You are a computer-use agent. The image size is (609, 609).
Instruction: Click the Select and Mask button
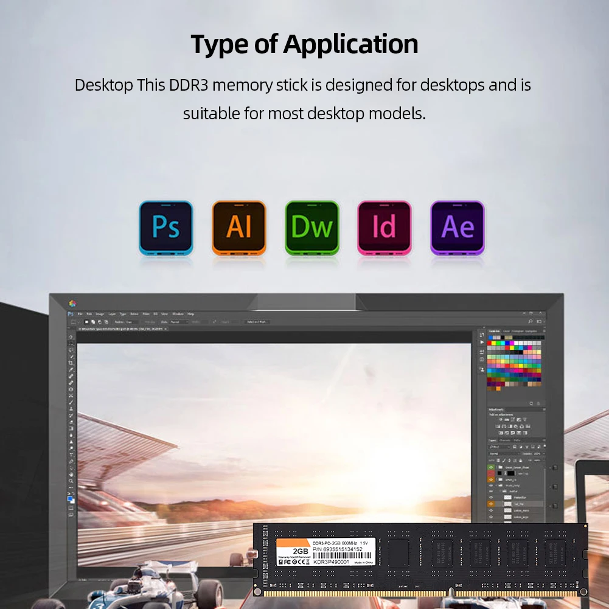[x=257, y=322]
